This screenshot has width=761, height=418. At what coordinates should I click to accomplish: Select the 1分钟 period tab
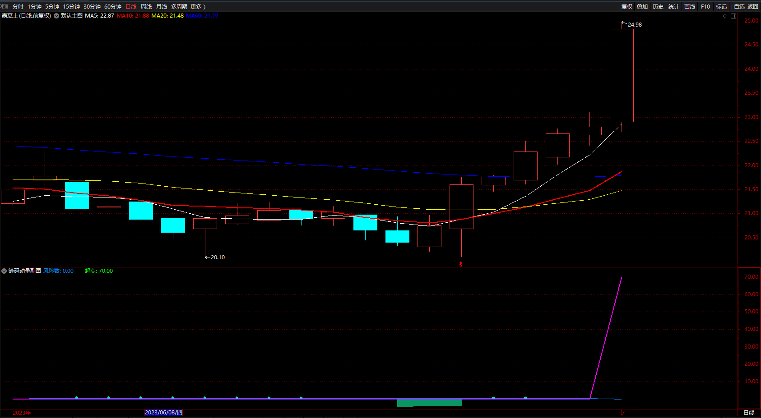click(x=34, y=7)
